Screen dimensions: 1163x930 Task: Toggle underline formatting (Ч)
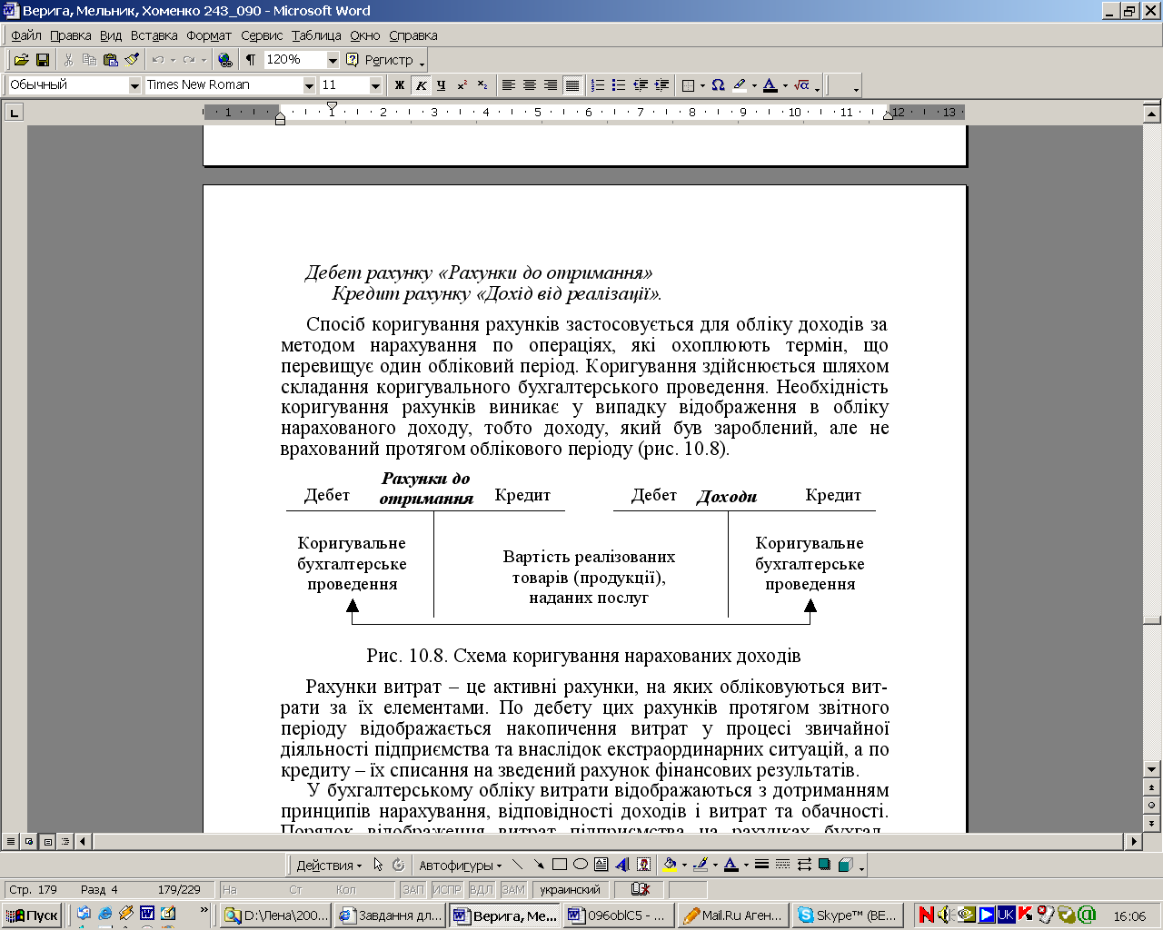pos(442,85)
